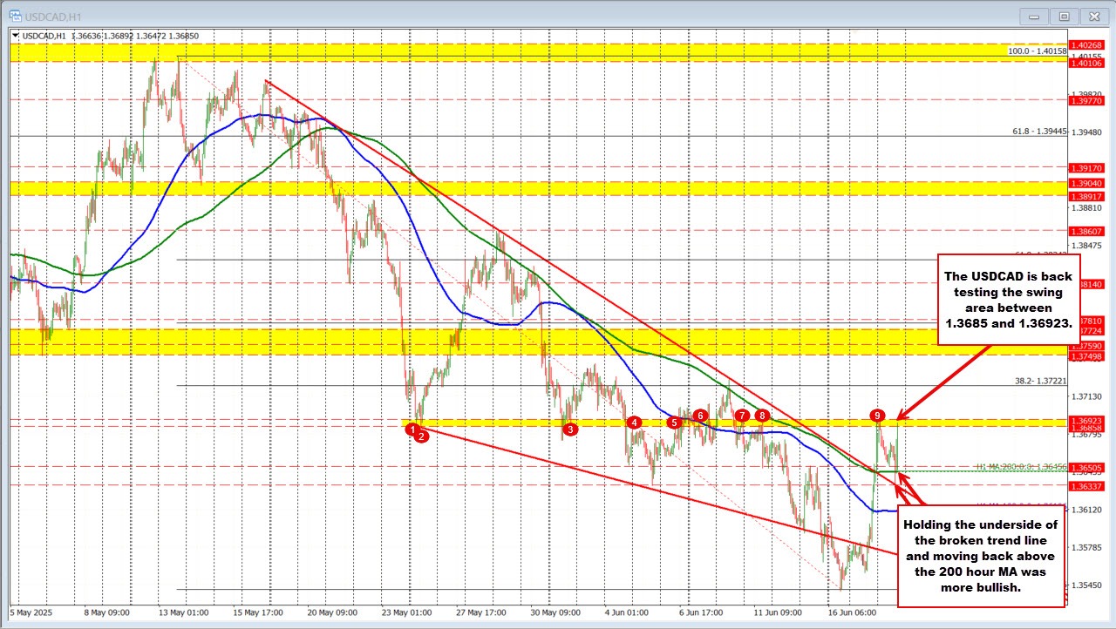
Task: Click the 1.38810 price axis value
Action: click(1086, 208)
